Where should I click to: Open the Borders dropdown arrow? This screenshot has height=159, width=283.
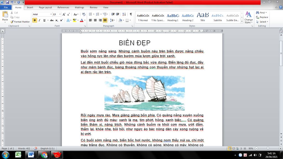130,20
